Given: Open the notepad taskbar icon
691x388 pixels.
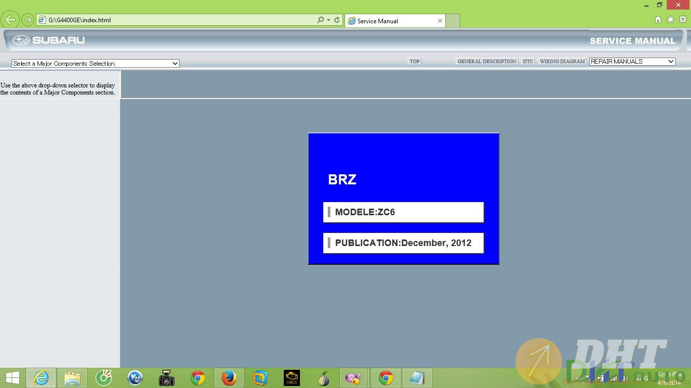Looking at the screenshot, I should point(417,378).
